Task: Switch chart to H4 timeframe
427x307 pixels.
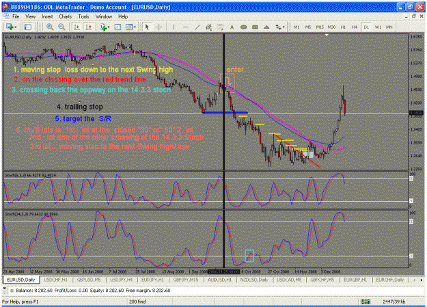Action: point(355,27)
